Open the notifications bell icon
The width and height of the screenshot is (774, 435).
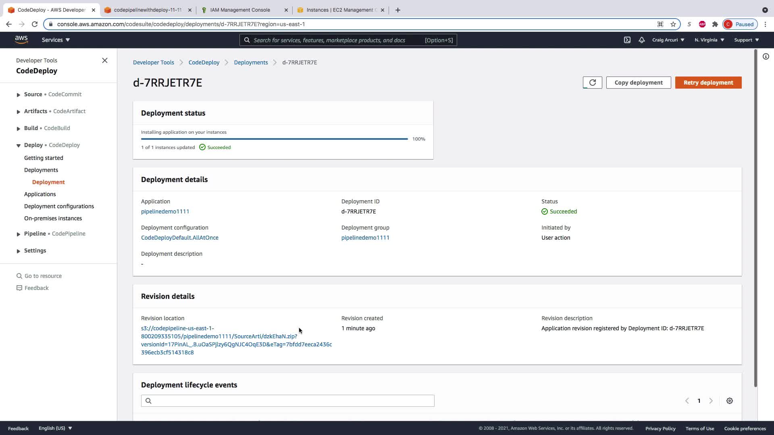(641, 40)
